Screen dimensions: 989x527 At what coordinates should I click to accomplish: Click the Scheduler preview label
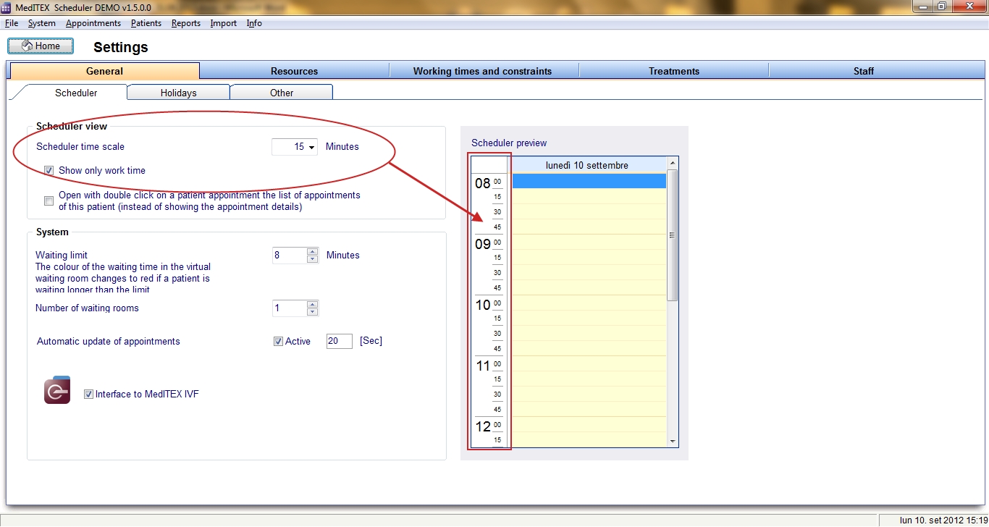509,143
